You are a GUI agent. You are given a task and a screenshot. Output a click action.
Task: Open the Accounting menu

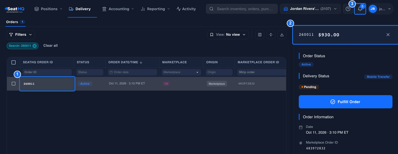pyautogui.click(x=118, y=9)
